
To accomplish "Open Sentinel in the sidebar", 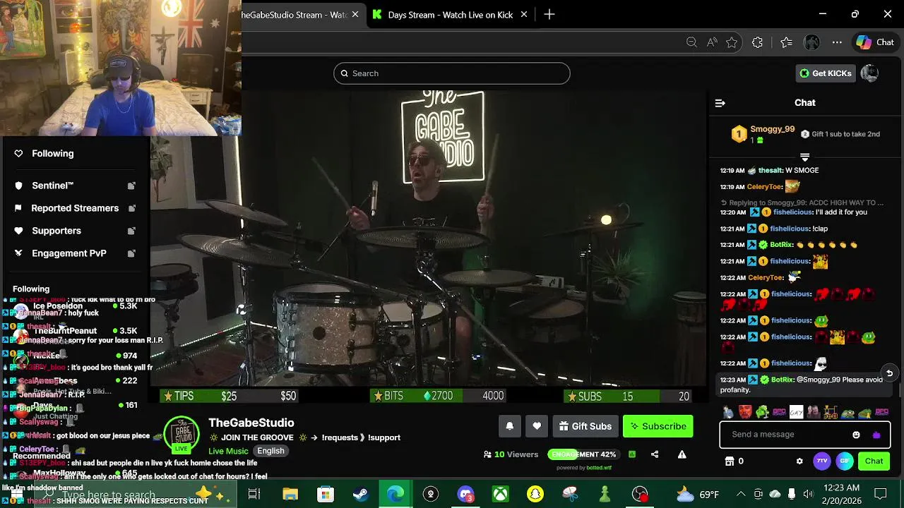I will coord(53,186).
